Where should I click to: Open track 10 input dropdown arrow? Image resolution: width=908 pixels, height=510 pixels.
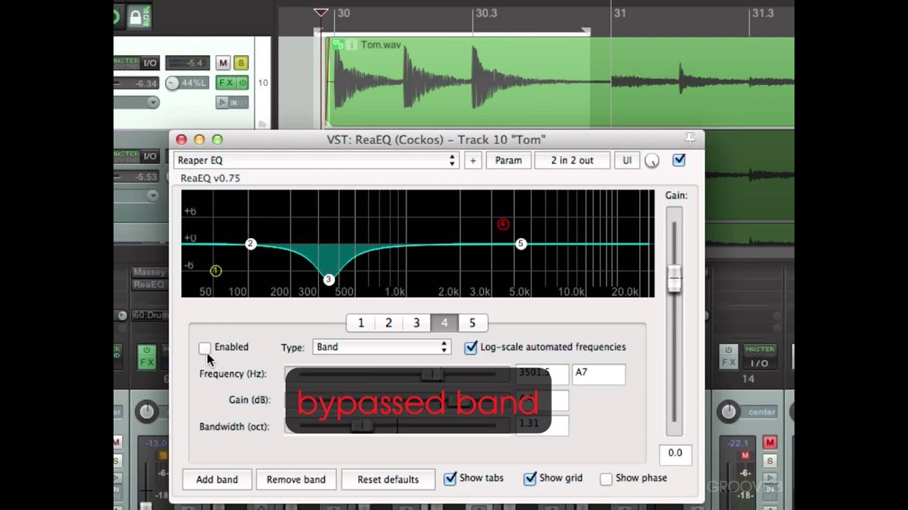pyautogui.click(x=153, y=103)
